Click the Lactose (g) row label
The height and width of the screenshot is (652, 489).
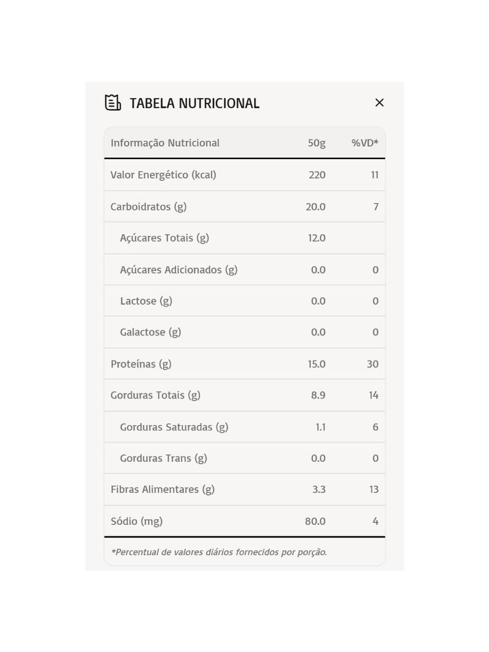click(x=146, y=301)
